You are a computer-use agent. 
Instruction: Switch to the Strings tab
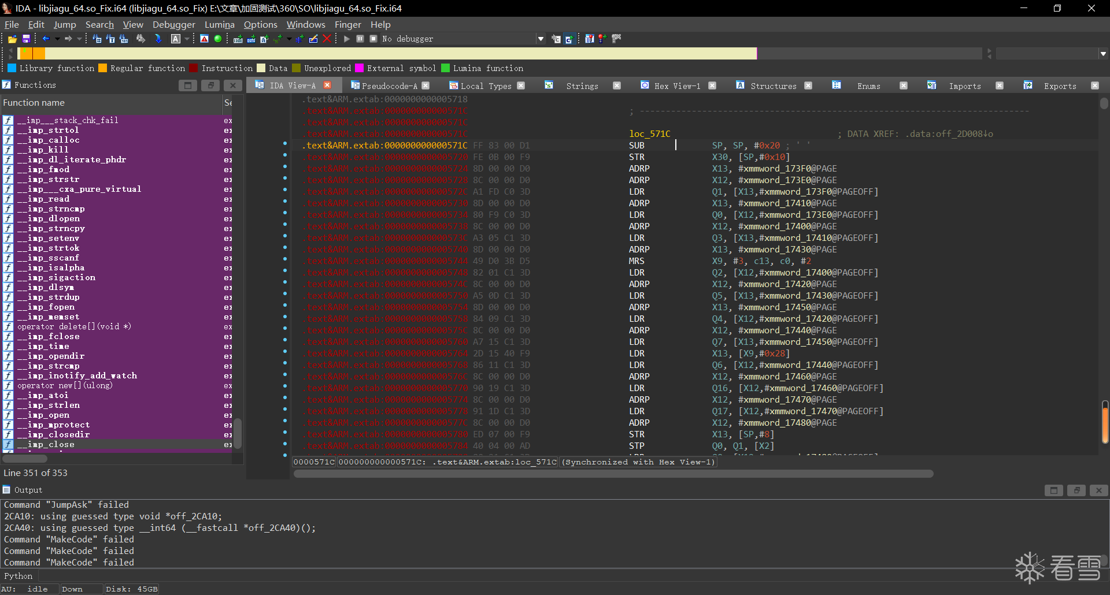582,86
